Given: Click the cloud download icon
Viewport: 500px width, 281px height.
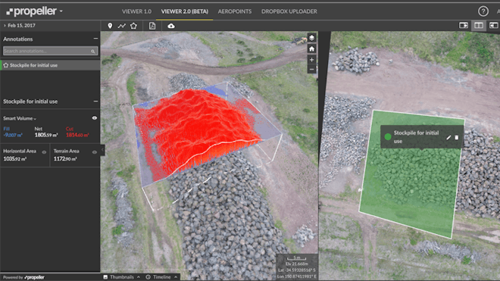Looking at the screenshot, I should click(x=171, y=26).
